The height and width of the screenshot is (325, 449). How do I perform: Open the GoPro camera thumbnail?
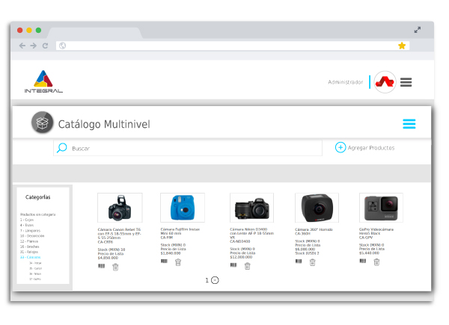[381, 208]
